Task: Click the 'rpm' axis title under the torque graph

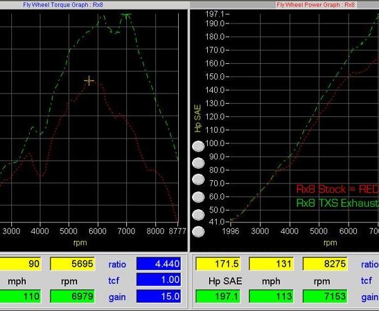Action: tap(80, 243)
